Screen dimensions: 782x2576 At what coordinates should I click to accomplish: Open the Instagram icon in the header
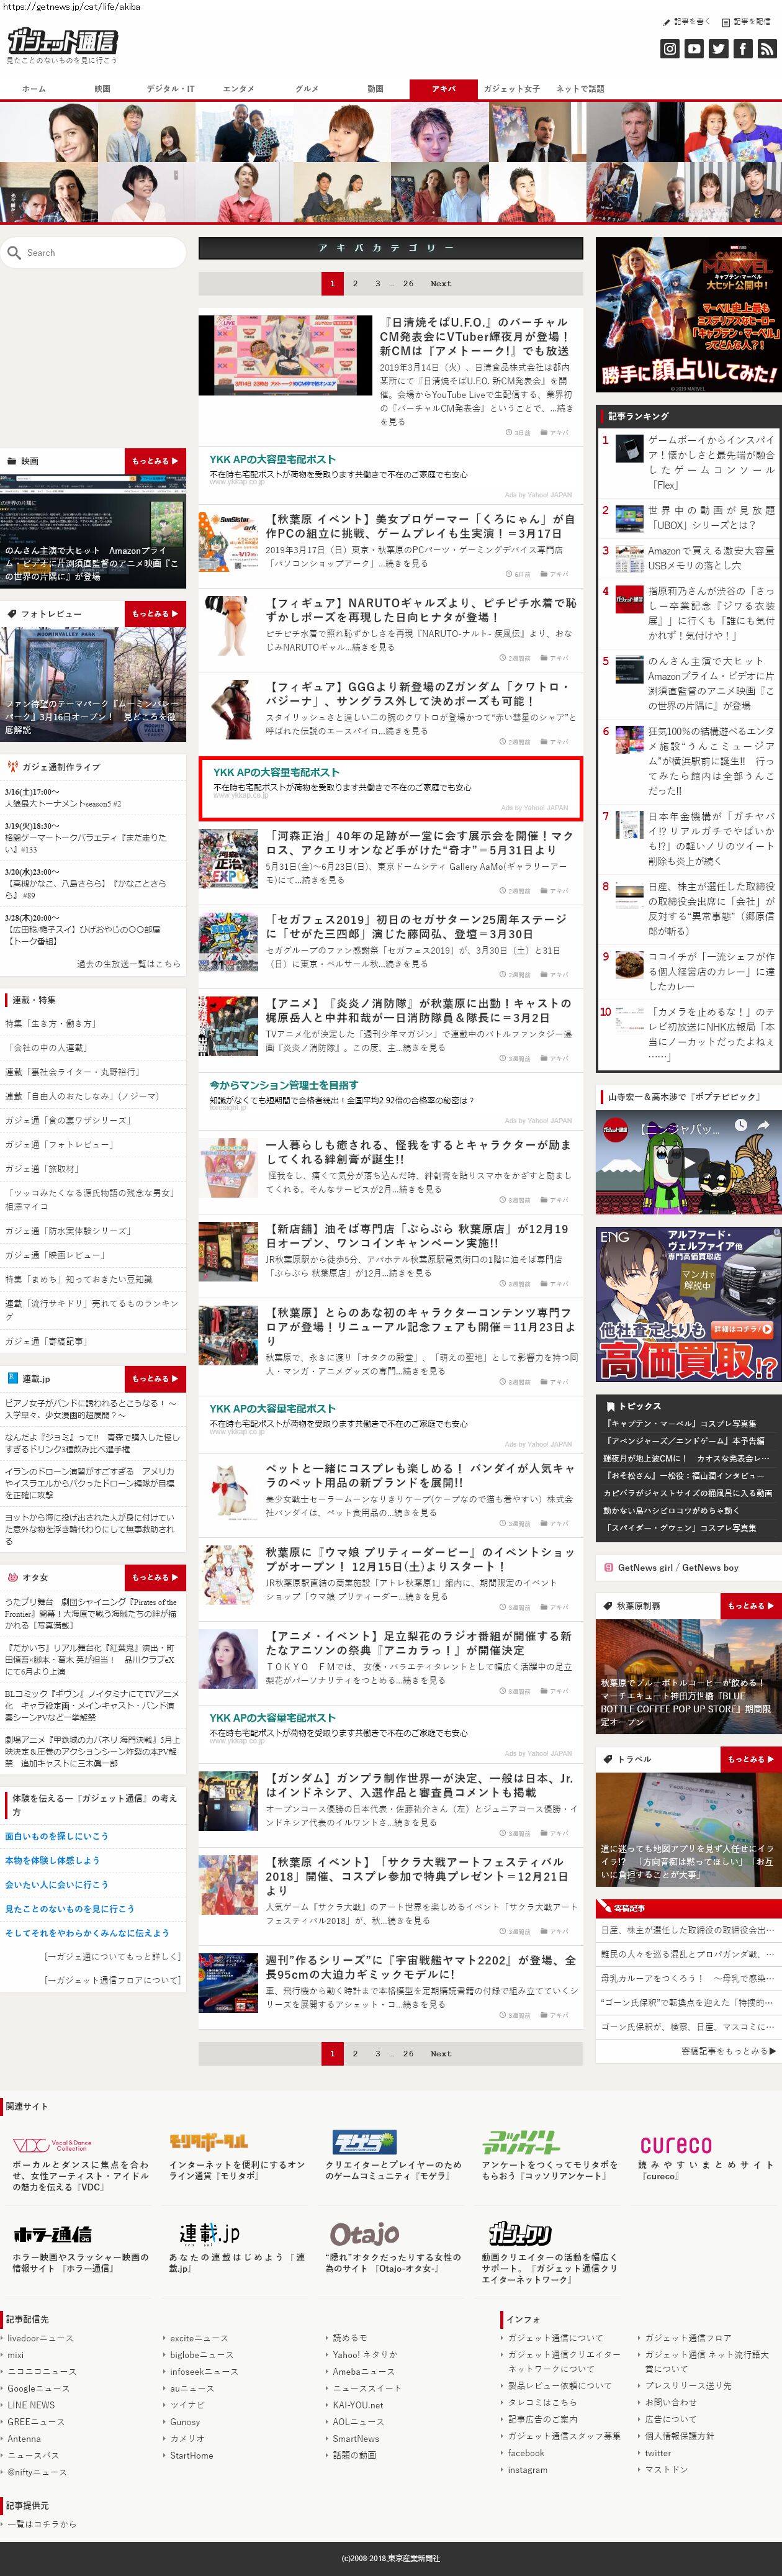click(670, 48)
